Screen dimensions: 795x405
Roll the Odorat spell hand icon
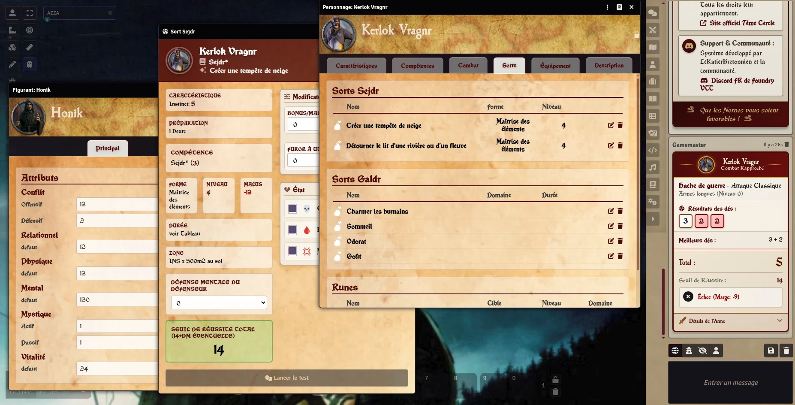[x=338, y=241]
